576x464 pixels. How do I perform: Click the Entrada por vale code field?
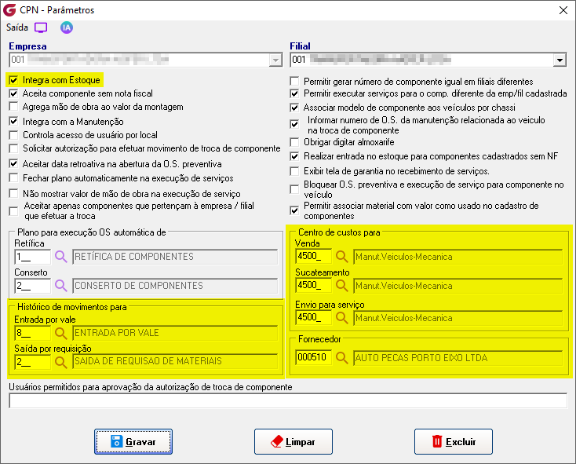(x=33, y=333)
